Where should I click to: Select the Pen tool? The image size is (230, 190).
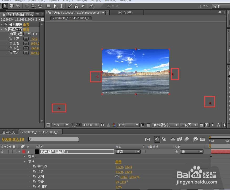point(55,6)
